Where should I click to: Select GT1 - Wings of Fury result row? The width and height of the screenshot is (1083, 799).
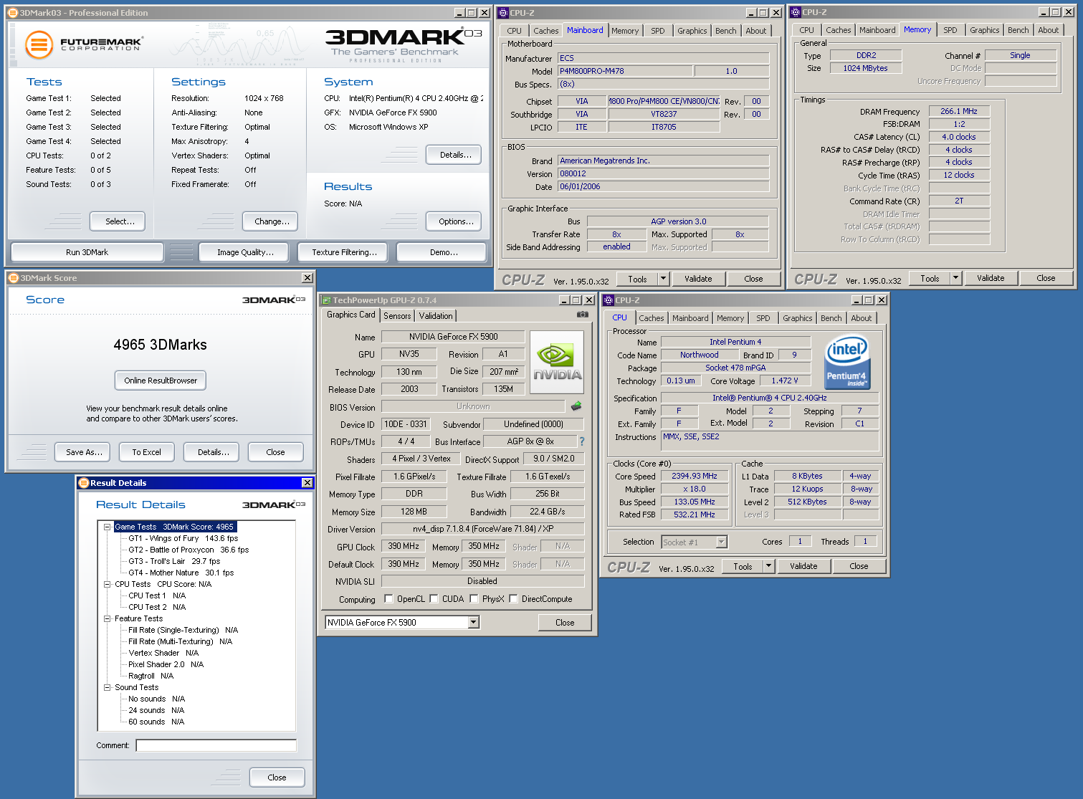pos(183,538)
